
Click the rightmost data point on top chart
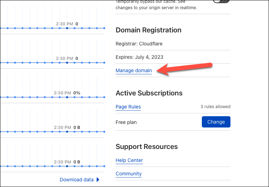(104, 28)
